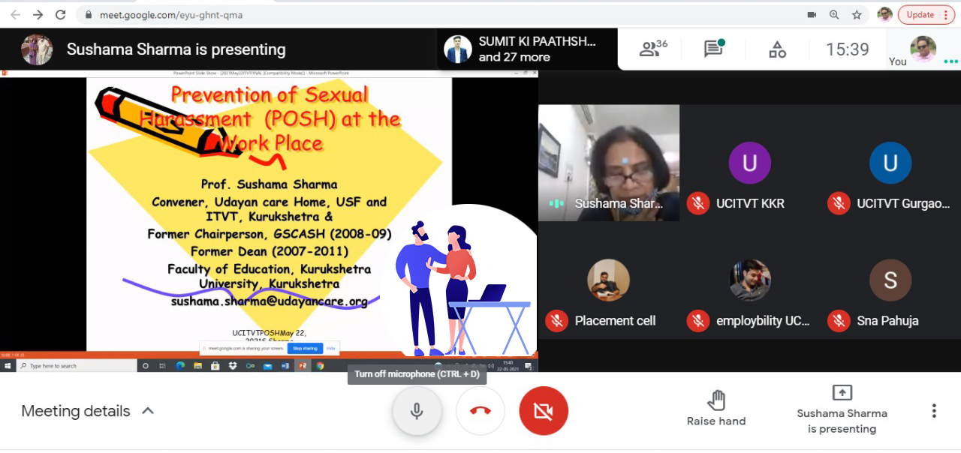Select the employbility UC... participant photo
The height and width of the screenshot is (453, 961).
click(749, 280)
